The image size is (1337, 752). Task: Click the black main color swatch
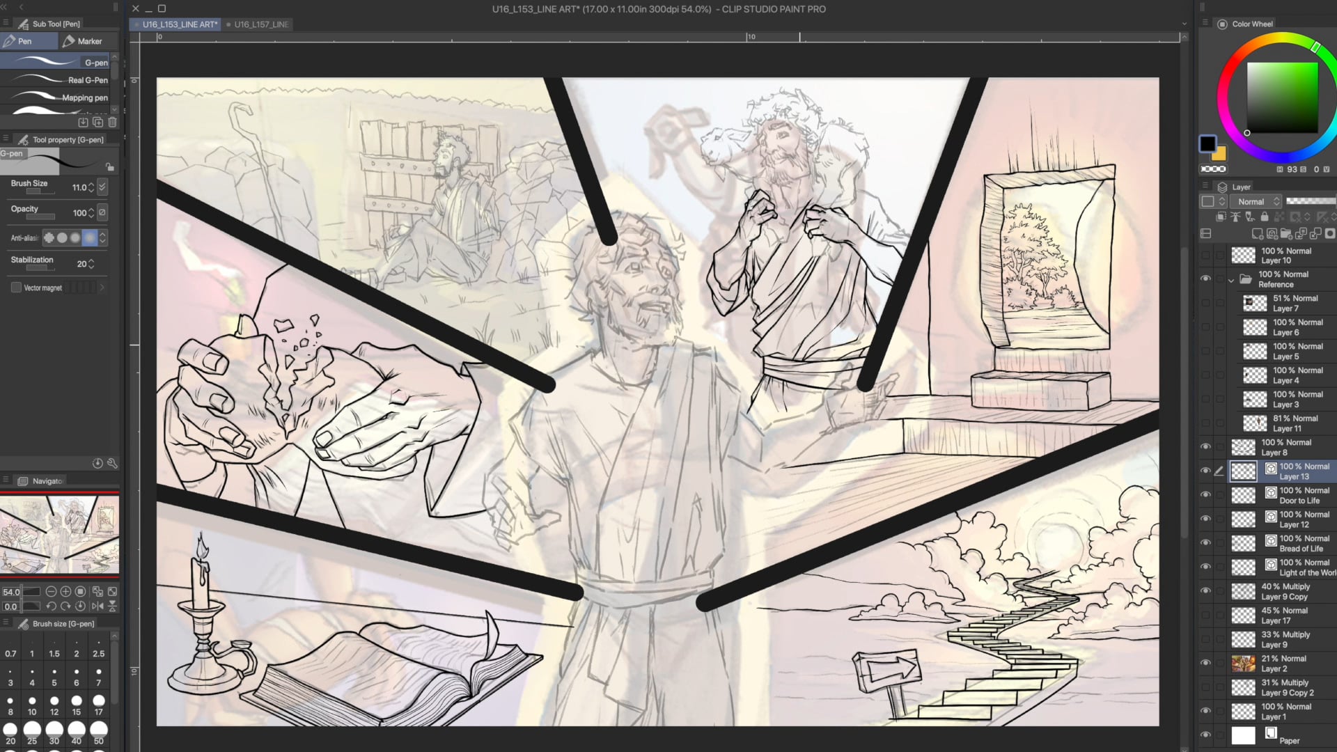pos(1207,143)
